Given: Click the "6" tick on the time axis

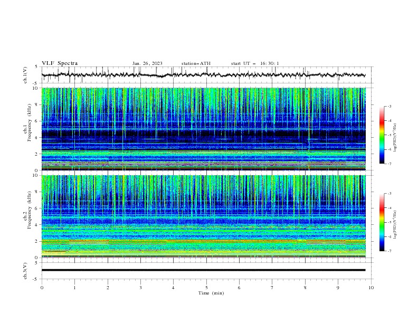Looking at the screenshot, I should [239, 288].
